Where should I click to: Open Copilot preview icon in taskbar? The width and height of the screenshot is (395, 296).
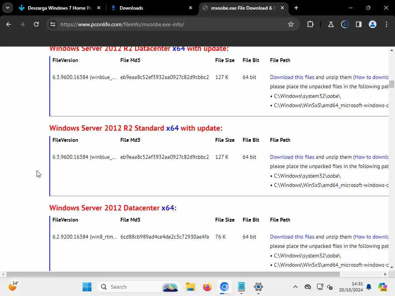click(x=383, y=287)
